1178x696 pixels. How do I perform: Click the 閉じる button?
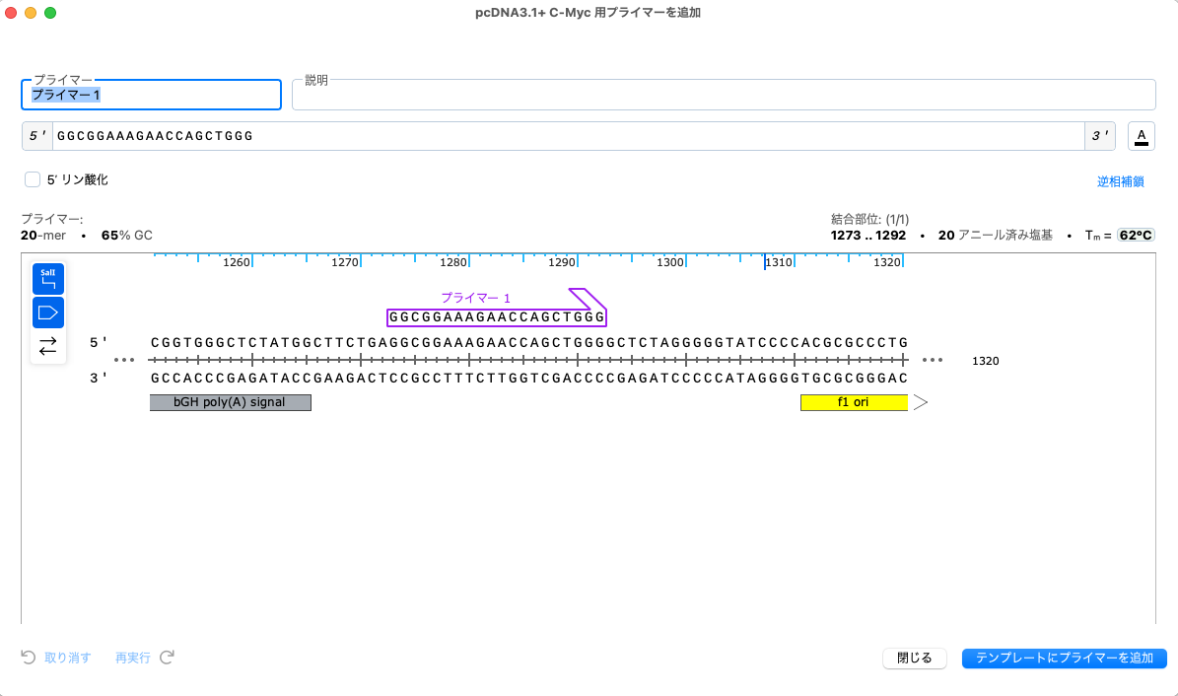coord(914,658)
